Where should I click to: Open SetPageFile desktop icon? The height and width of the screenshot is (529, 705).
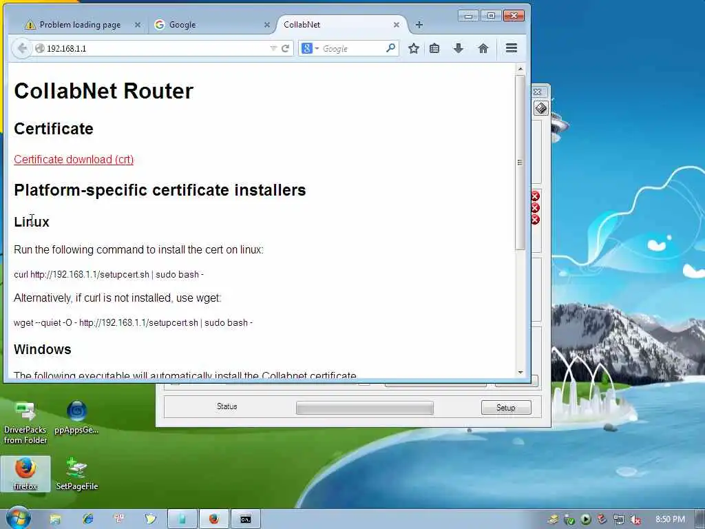pos(76,474)
